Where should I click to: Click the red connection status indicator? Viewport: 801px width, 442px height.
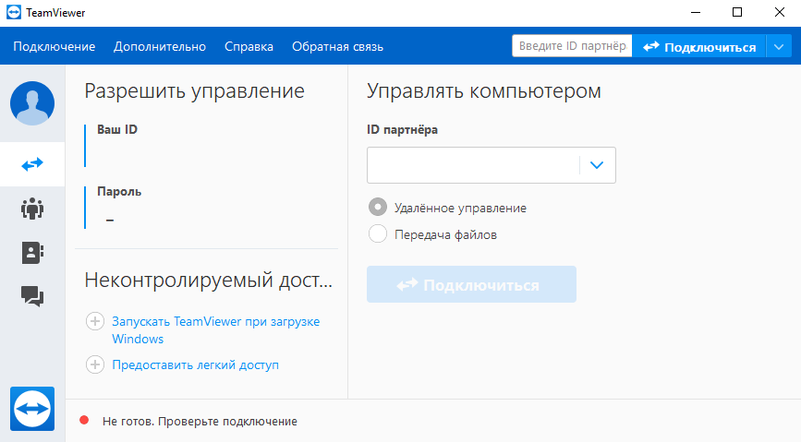click(84, 420)
